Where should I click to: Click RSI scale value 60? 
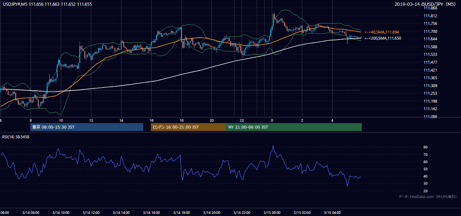[426, 162]
